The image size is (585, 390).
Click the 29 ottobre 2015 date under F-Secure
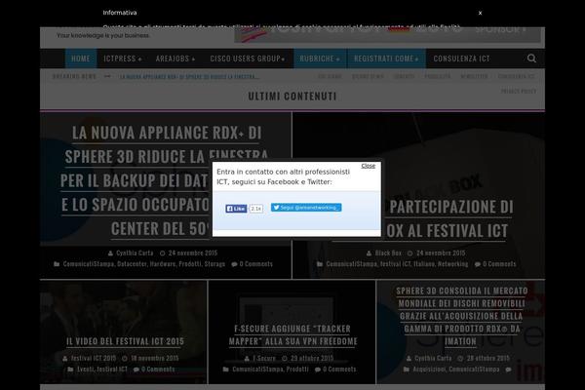[312, 358]
